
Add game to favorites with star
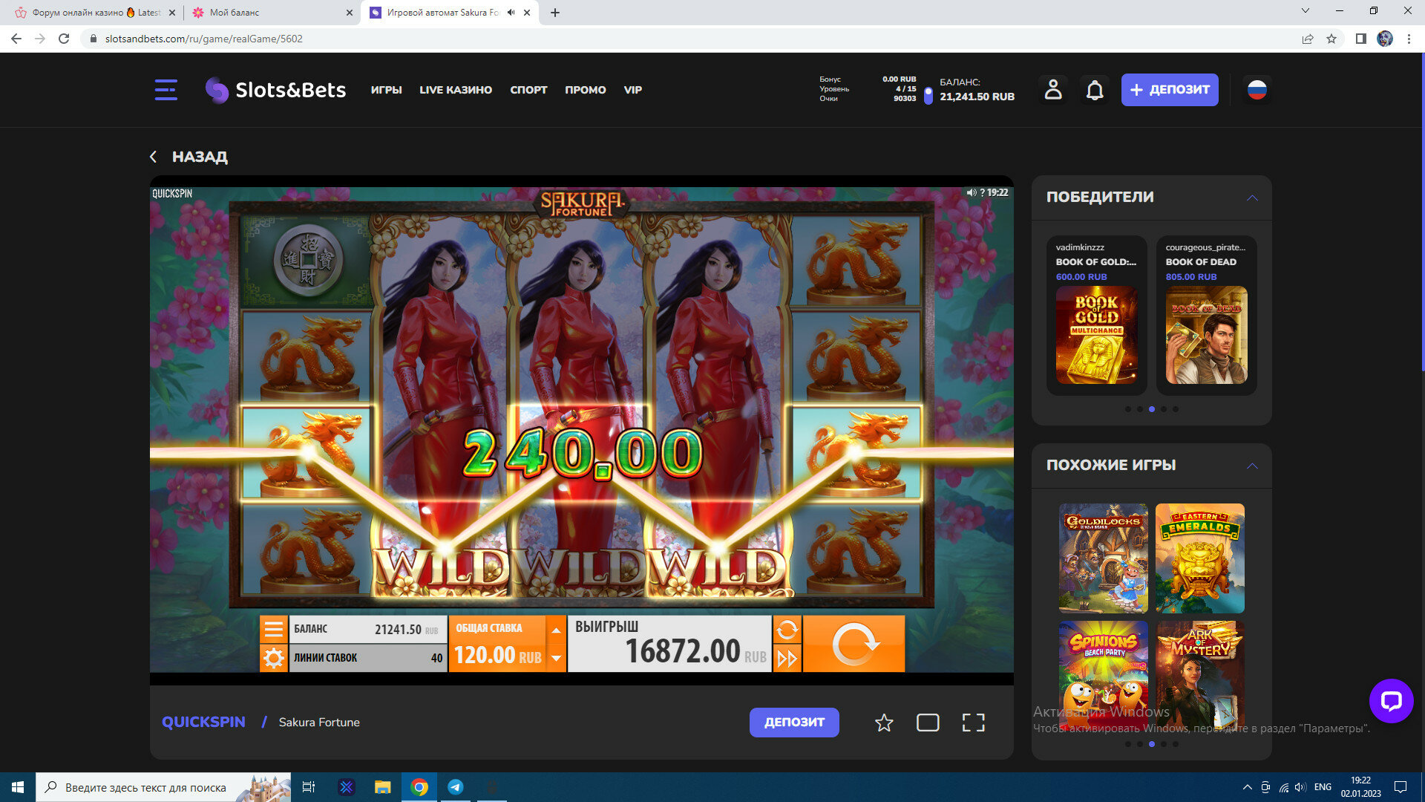click(x=883, y=723)
